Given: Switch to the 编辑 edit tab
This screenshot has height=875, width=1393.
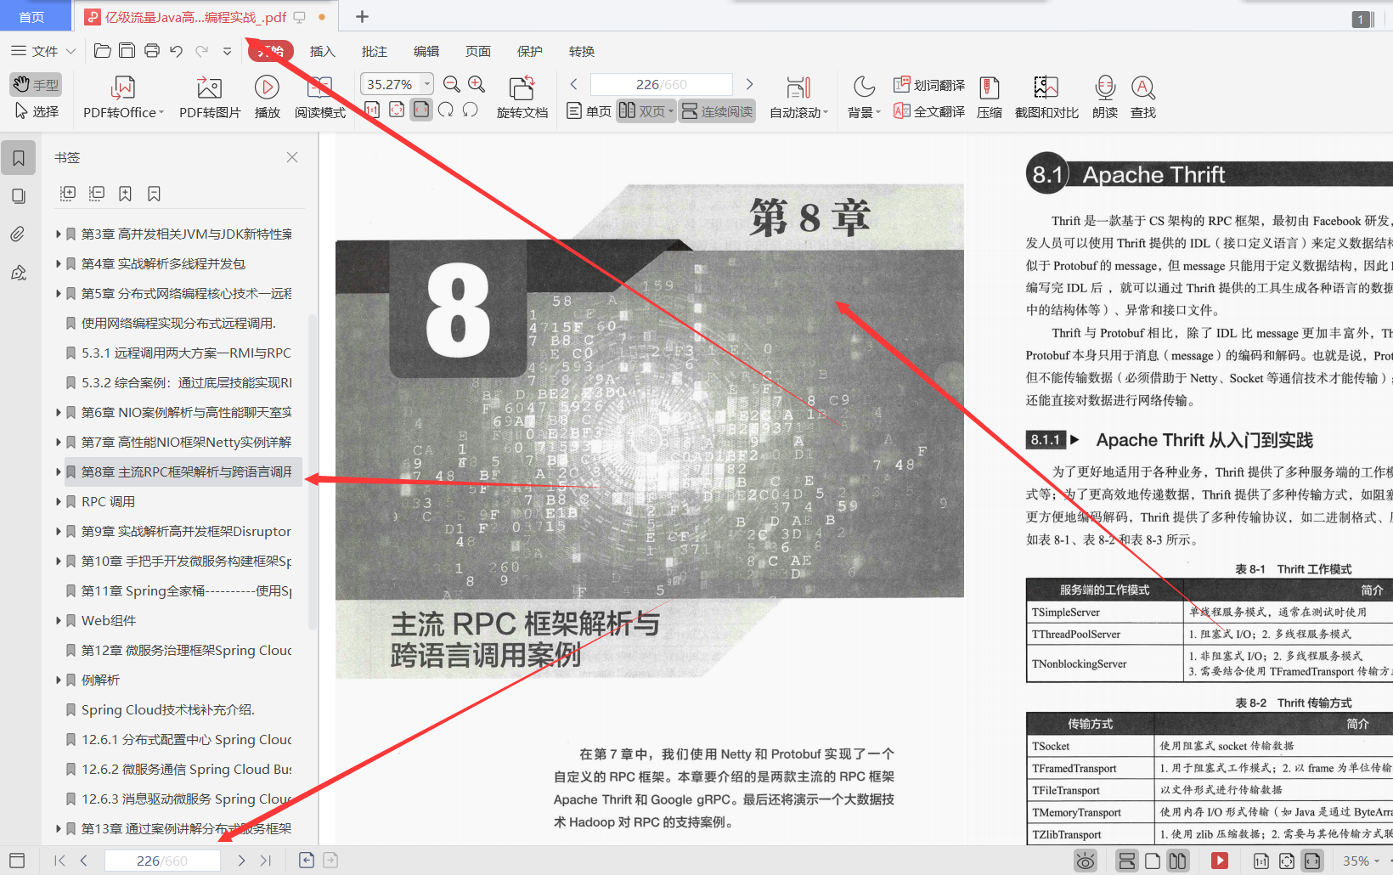Looking at the screenshot, I should 426,51.
